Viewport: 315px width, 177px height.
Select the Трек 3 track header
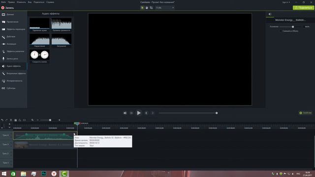coord(6,145)
